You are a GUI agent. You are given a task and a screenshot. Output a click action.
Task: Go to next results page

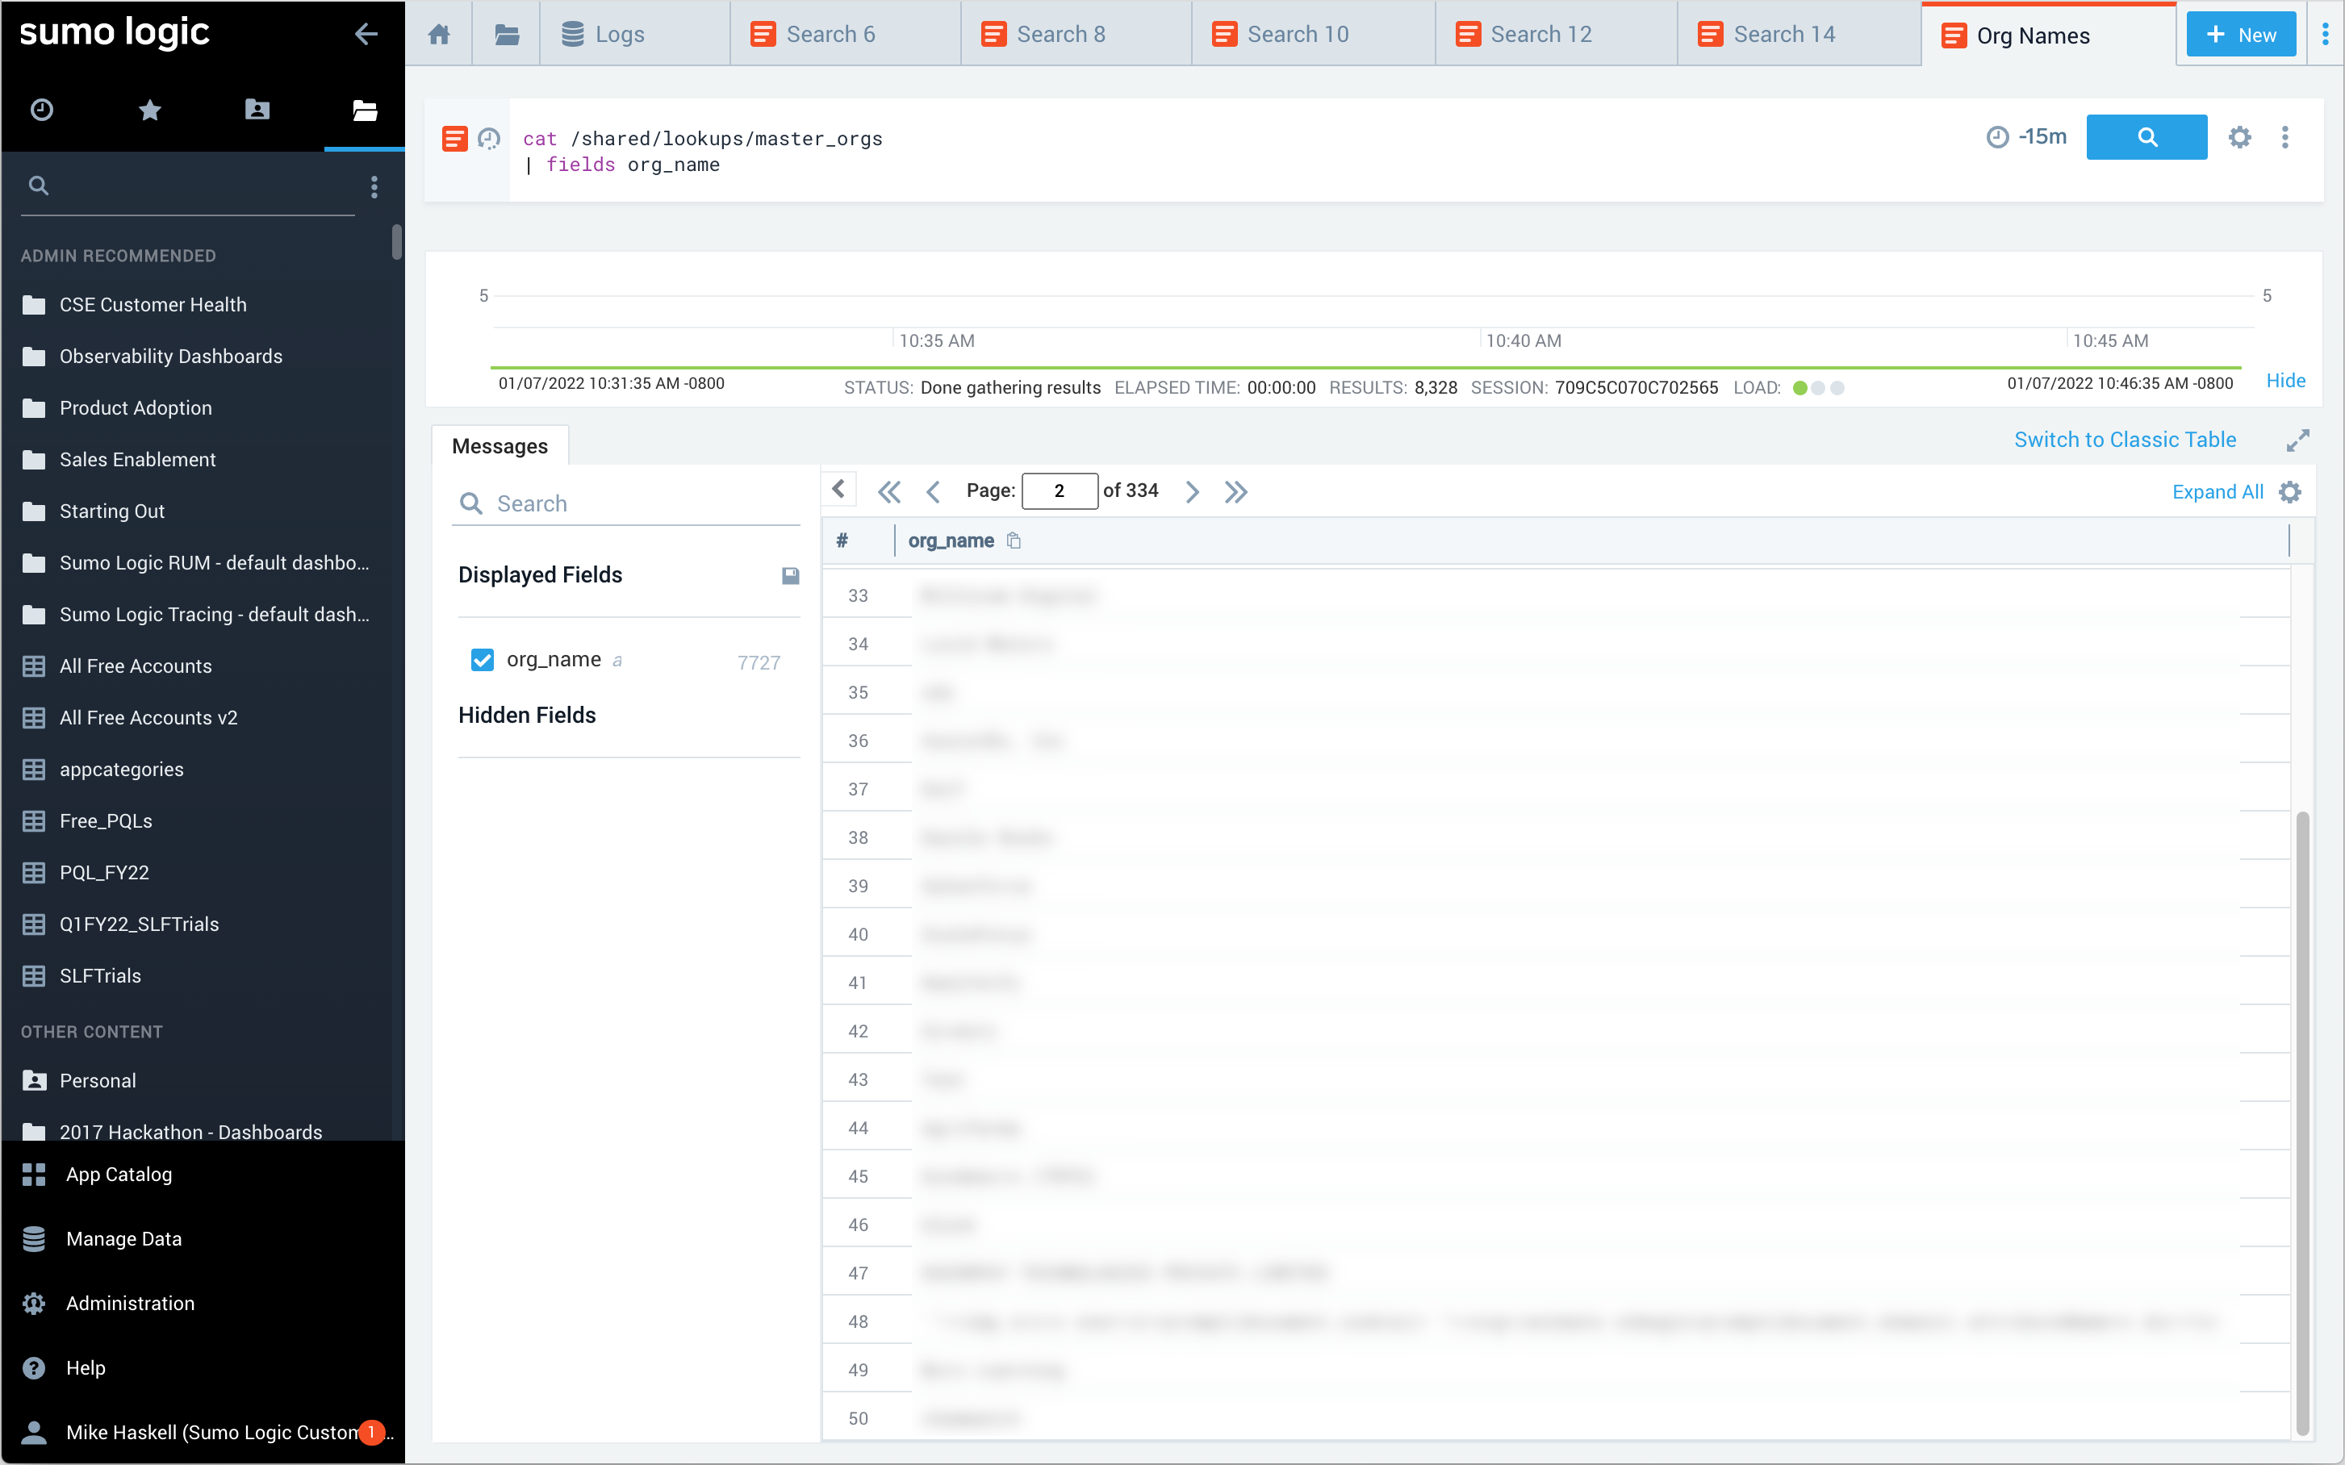point(1193,491)
